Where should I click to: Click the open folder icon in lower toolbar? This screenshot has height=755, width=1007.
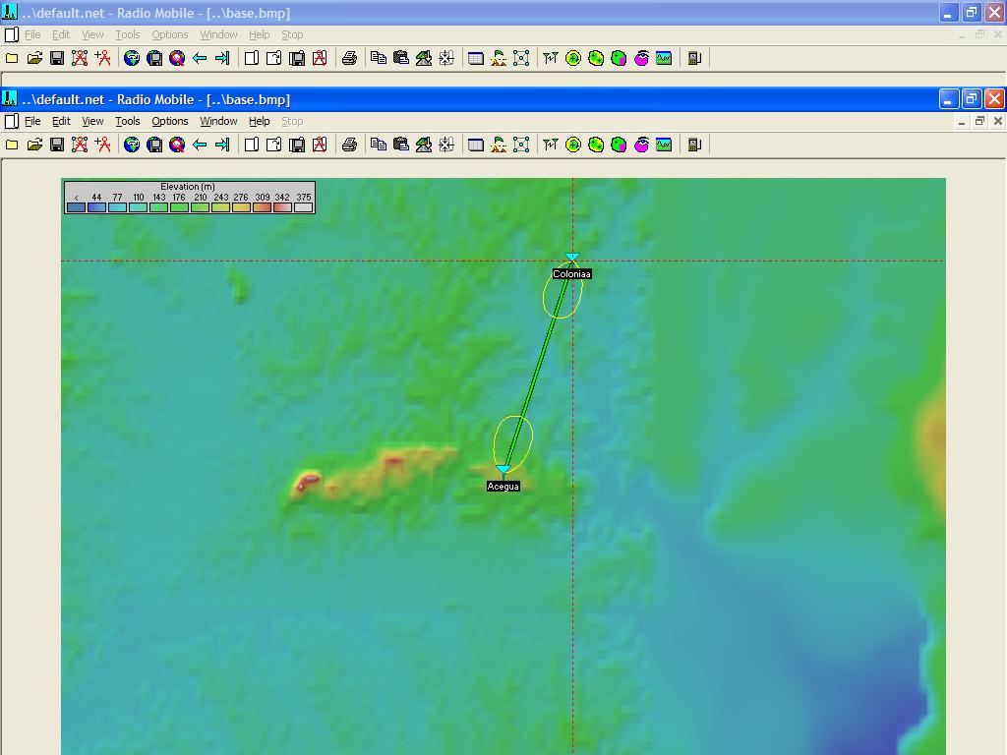[x=34, y=145]
